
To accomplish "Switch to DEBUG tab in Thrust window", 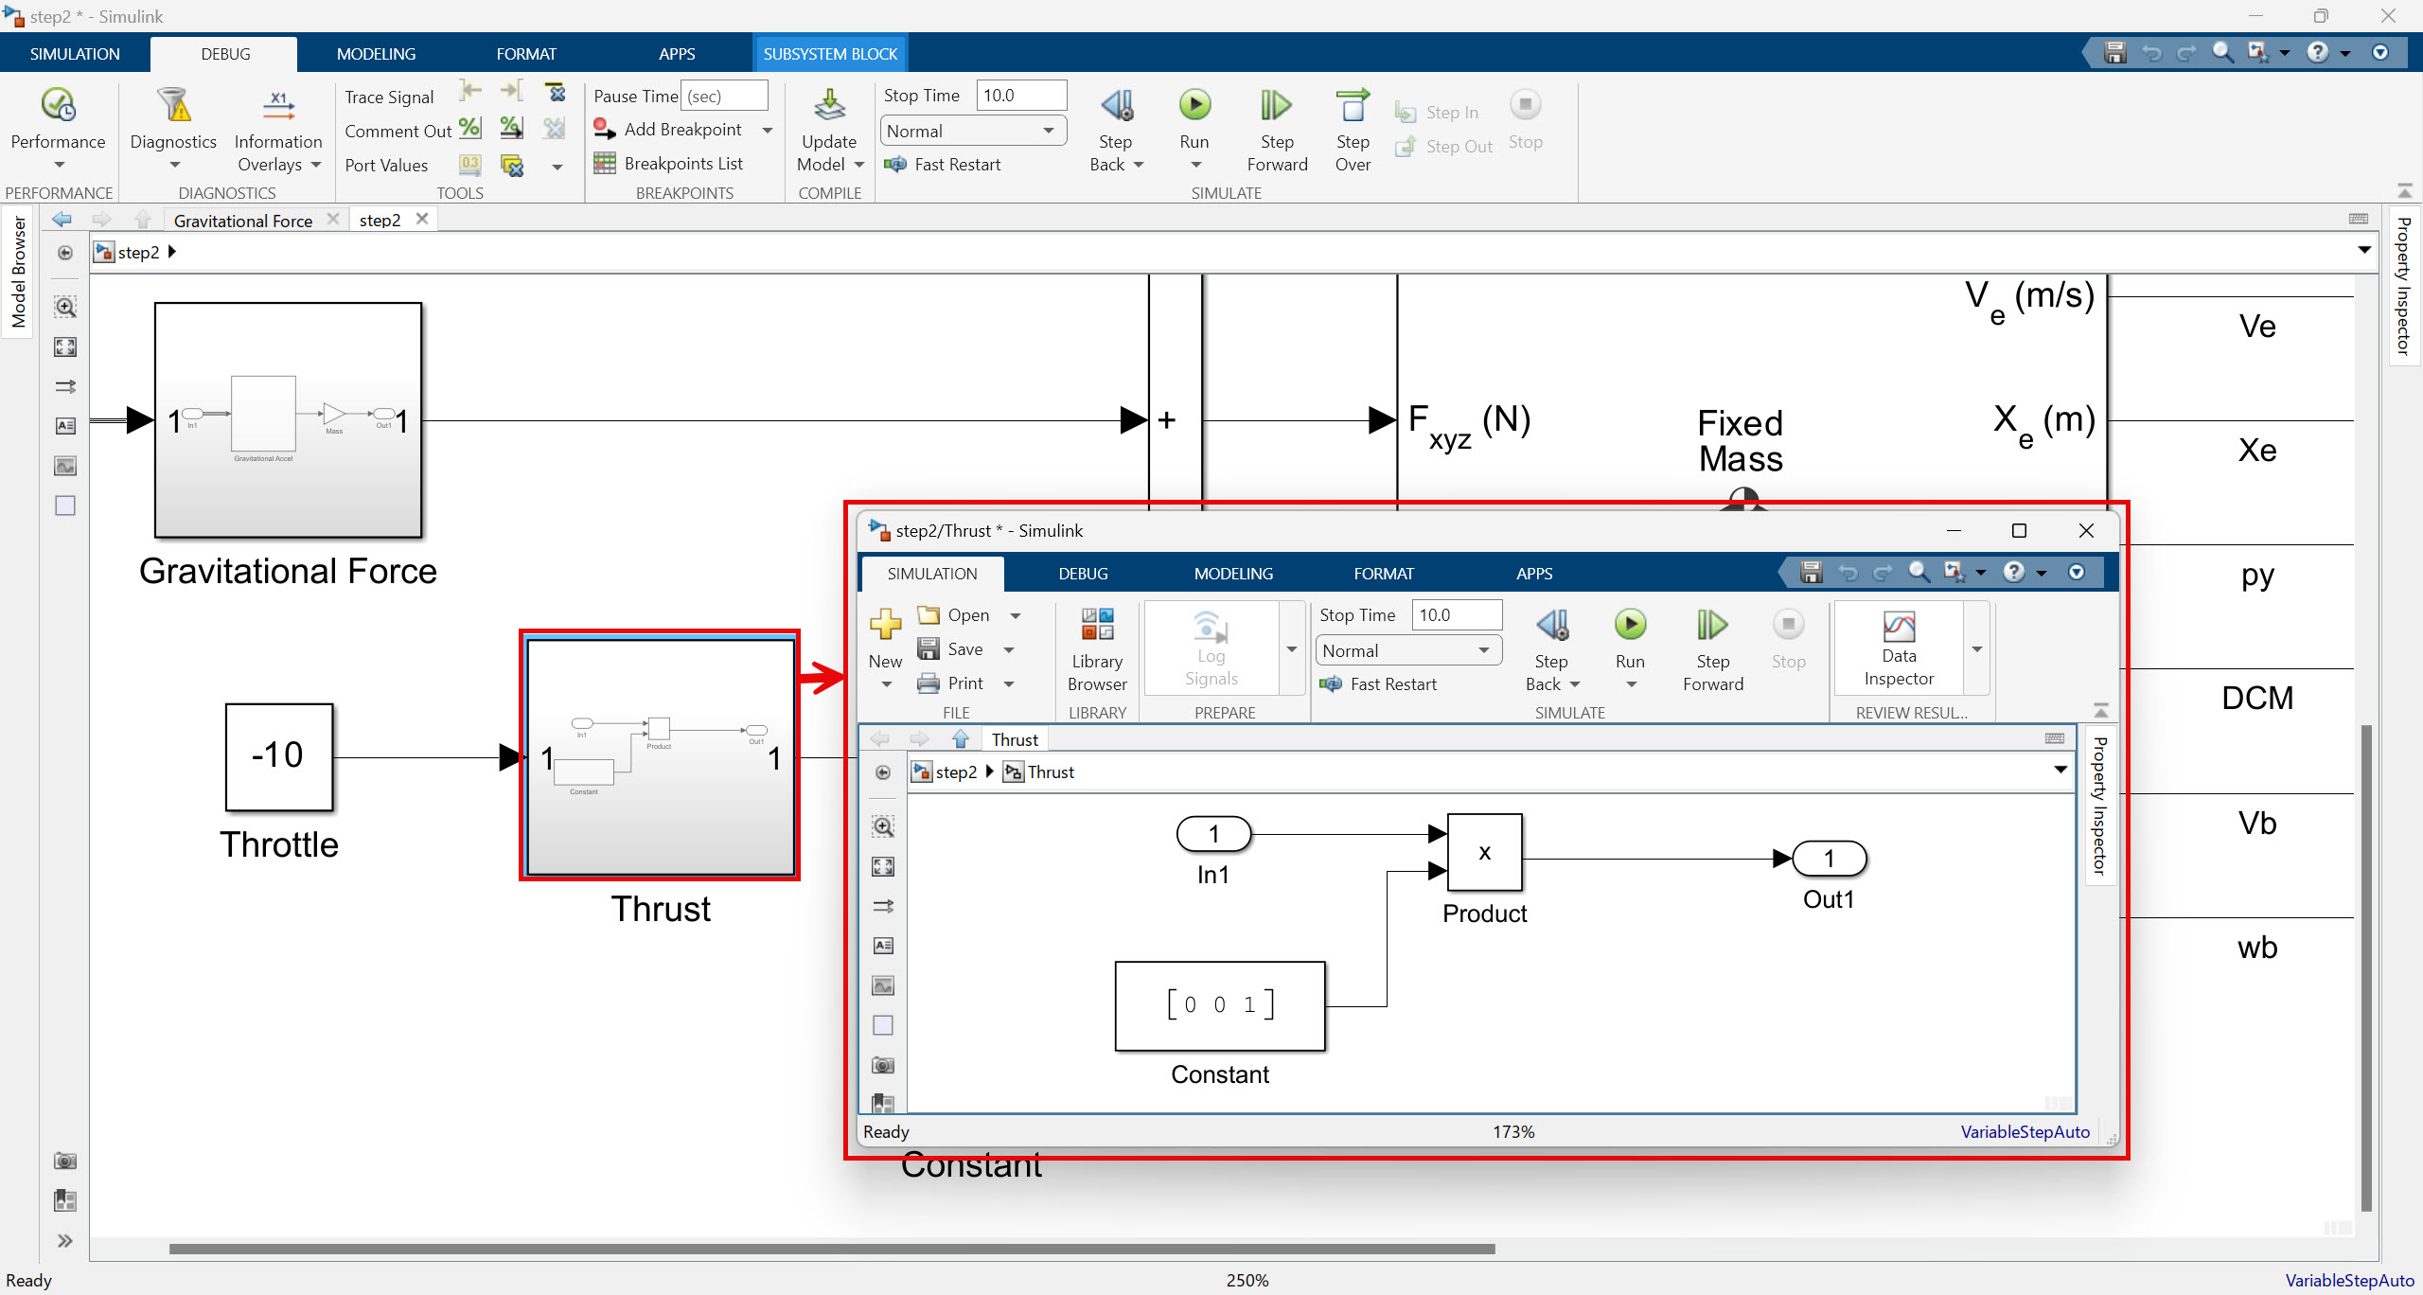I will [x=1083, y=574].
